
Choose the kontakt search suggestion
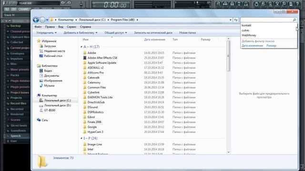click(x=268, y=25)
